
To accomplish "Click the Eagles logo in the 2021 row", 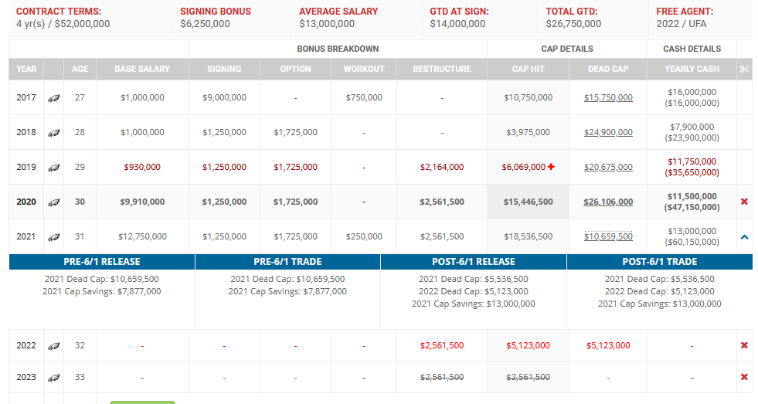I will [54, 237].
